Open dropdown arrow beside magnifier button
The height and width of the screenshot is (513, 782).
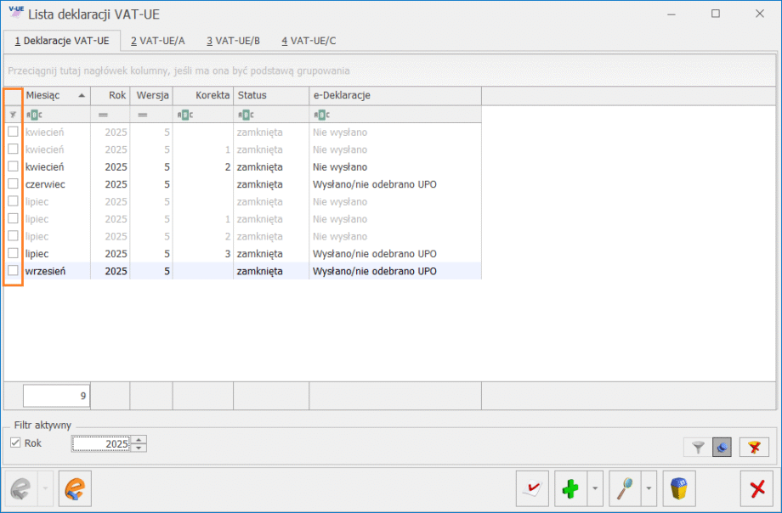click(x=648, y=489)
